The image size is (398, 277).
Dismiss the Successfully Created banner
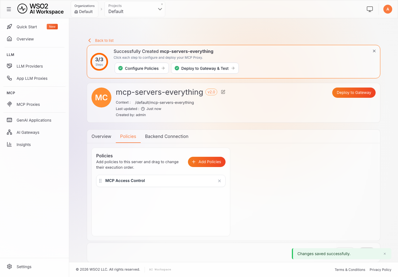[374, 51]
